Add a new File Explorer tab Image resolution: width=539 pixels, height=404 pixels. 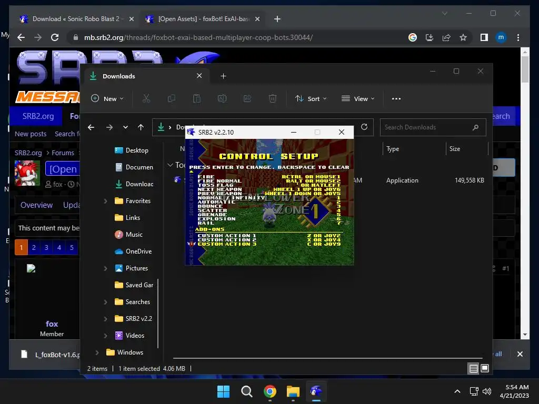pos(223,76)
